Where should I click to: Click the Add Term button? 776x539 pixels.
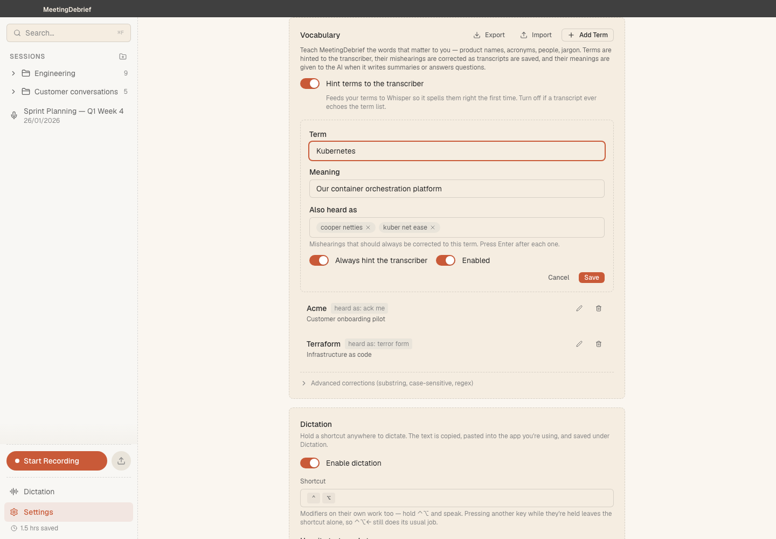pos(587,35)
